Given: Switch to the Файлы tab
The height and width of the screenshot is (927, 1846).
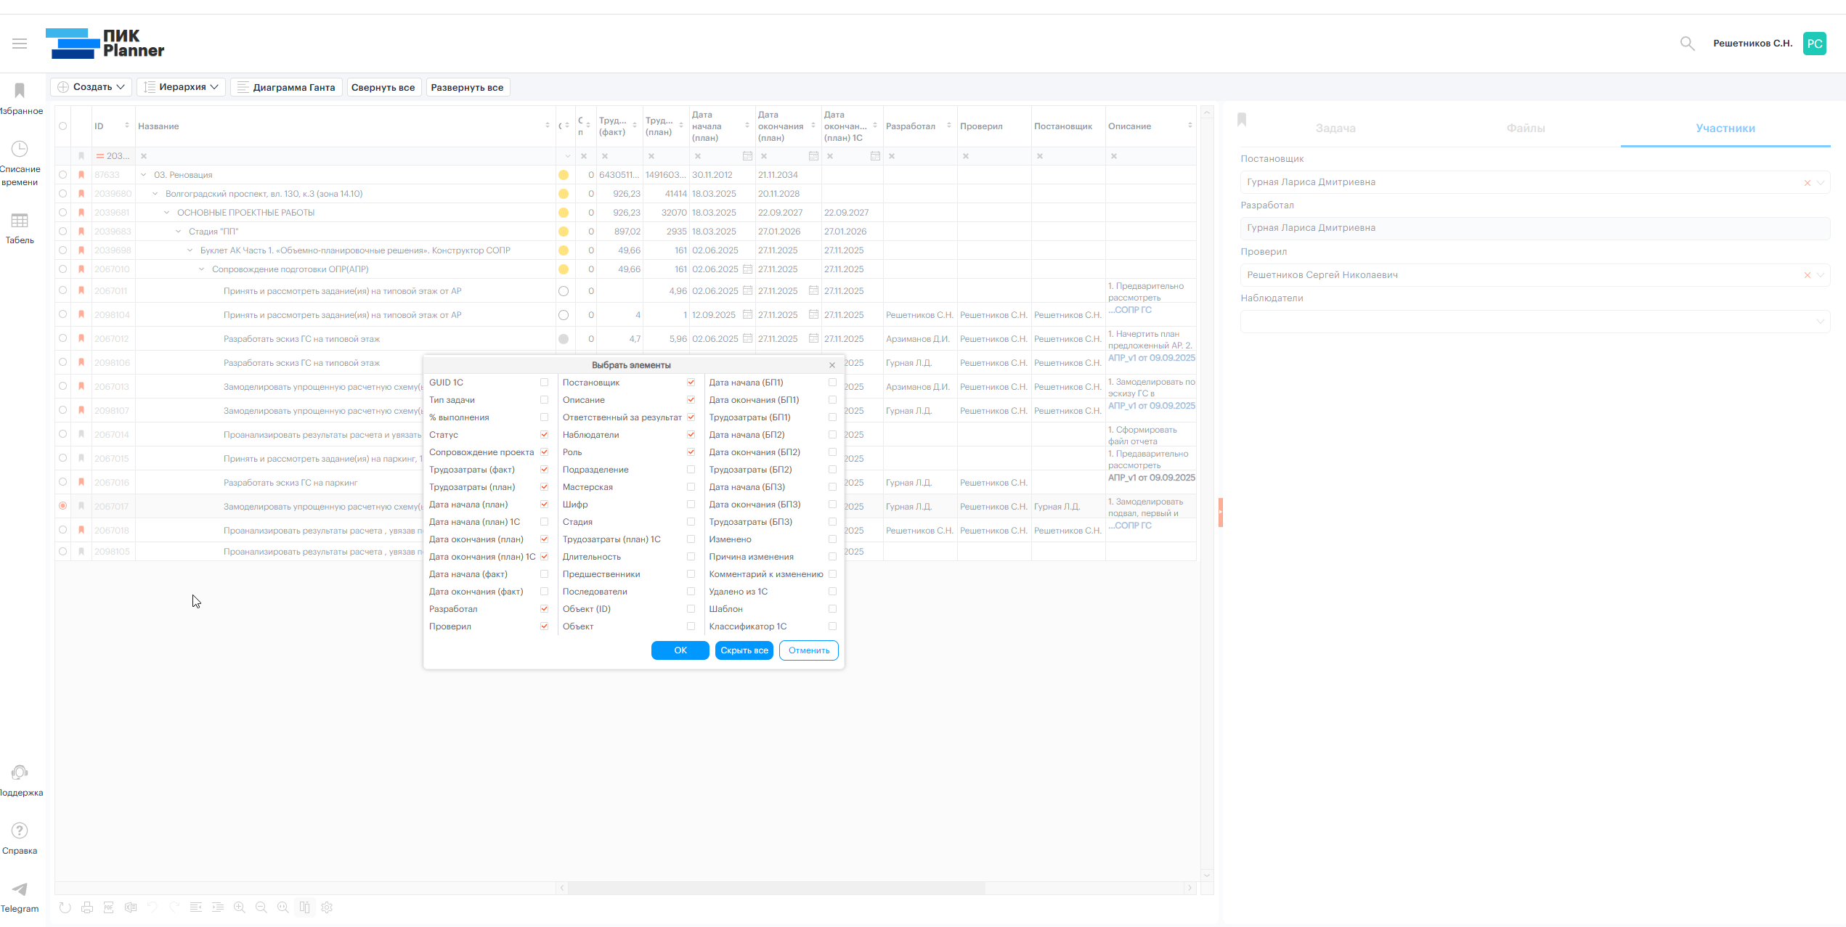Looking at the screenshot, I should [1526, 128].
